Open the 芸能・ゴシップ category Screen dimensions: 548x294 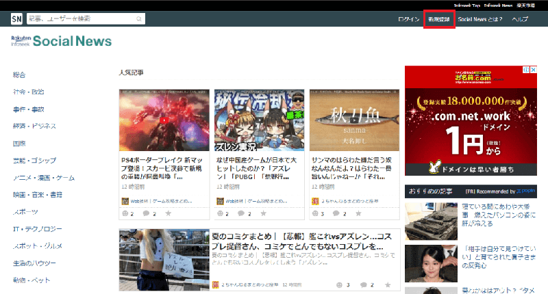[35, 161]
